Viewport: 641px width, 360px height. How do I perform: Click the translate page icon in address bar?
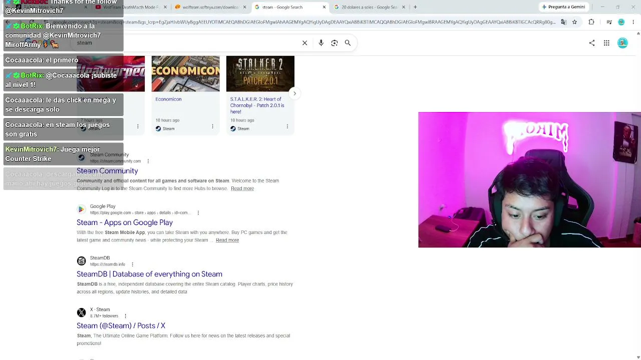(x=563, y=22)
